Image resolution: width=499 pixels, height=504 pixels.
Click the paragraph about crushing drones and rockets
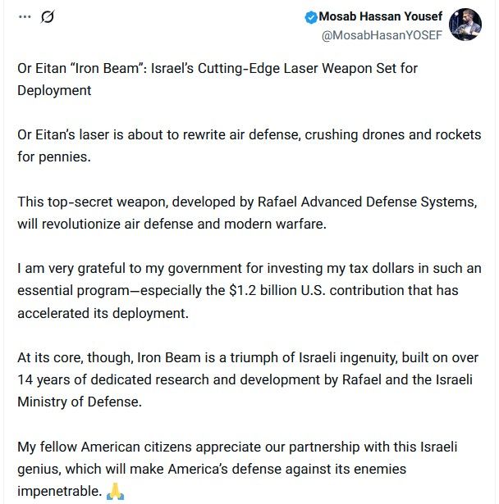[x=249, y=144]
